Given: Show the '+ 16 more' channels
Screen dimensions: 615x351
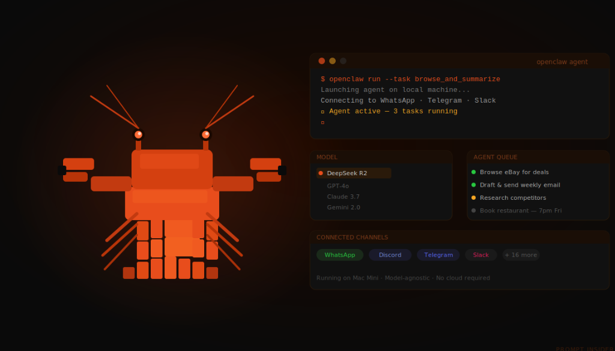Looking at the screenshot, I should [521, 255].
